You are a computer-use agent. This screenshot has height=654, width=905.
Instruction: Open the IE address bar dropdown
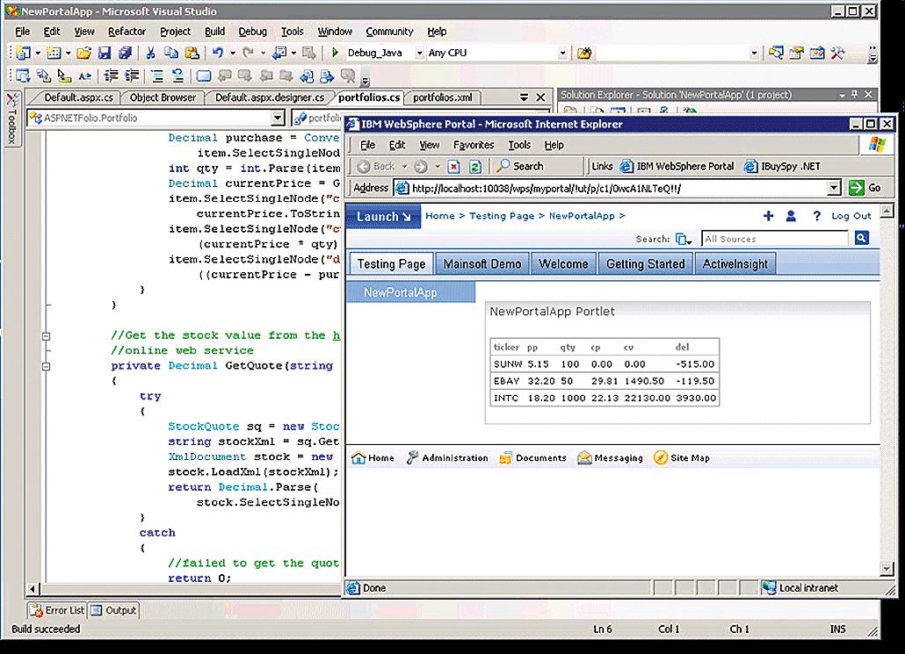tap(835, 188)
